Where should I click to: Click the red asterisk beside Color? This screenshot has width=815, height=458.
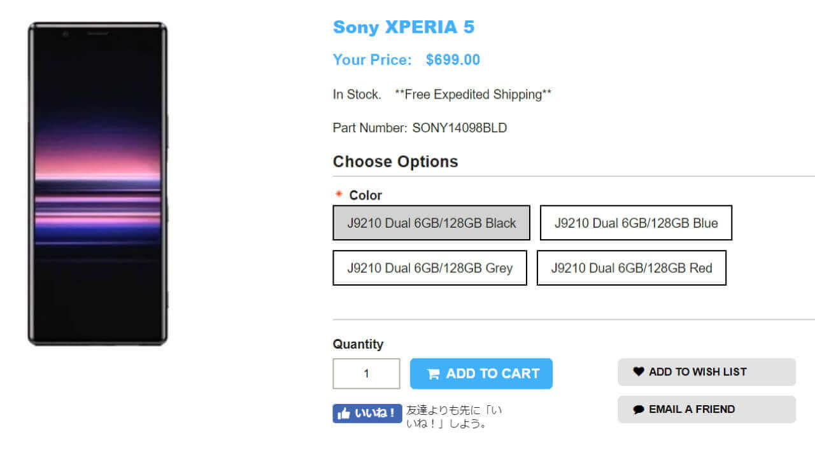(339, 194)
